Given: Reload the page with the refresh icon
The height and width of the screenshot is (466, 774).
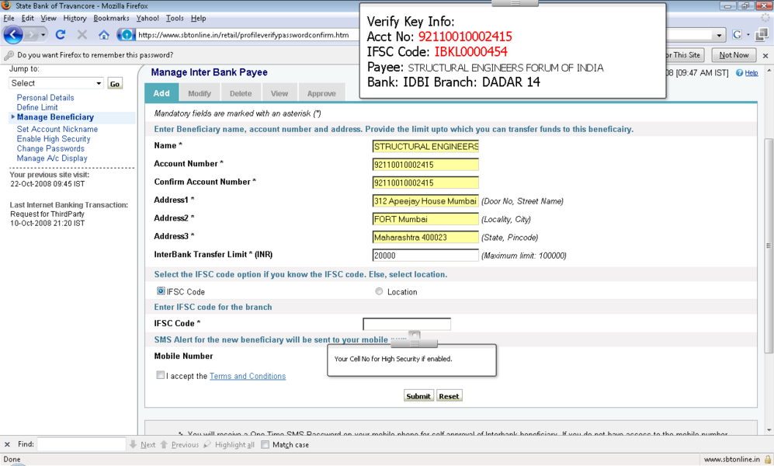Looking at the screenshot, I should pyautogui.click(x=61, y=35).
